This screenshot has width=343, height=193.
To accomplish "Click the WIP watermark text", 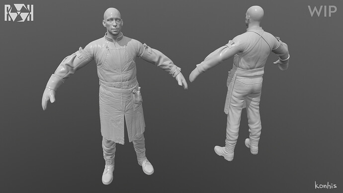I will [x=322, y=11].
